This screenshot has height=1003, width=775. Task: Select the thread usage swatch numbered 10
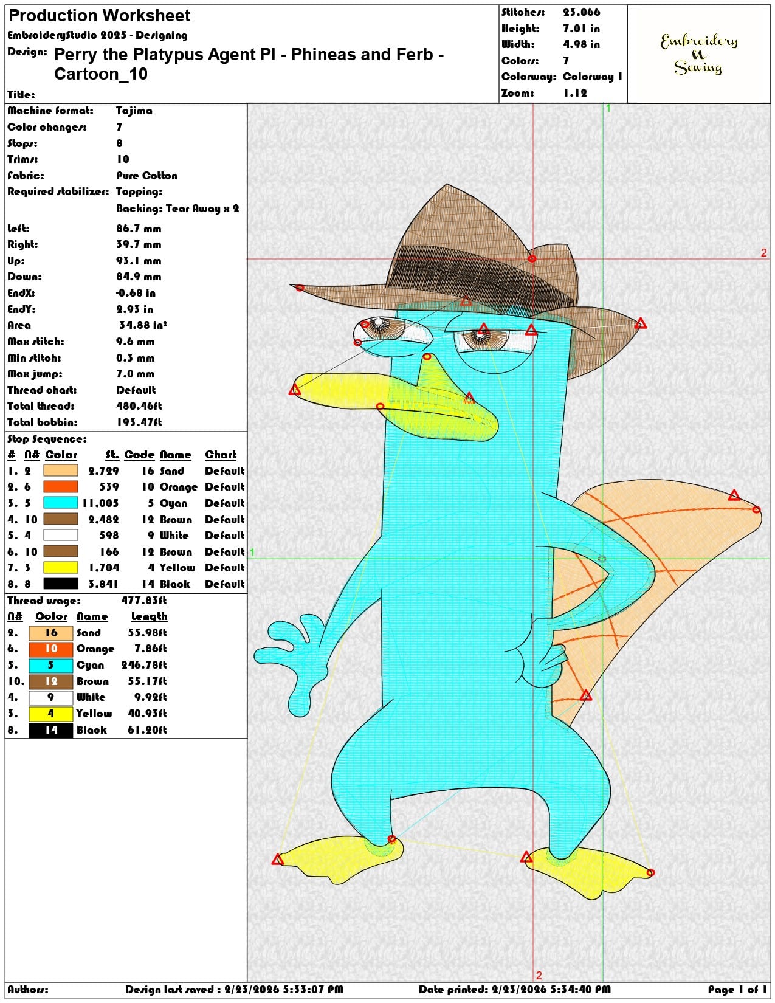click(x=51, y=649)
